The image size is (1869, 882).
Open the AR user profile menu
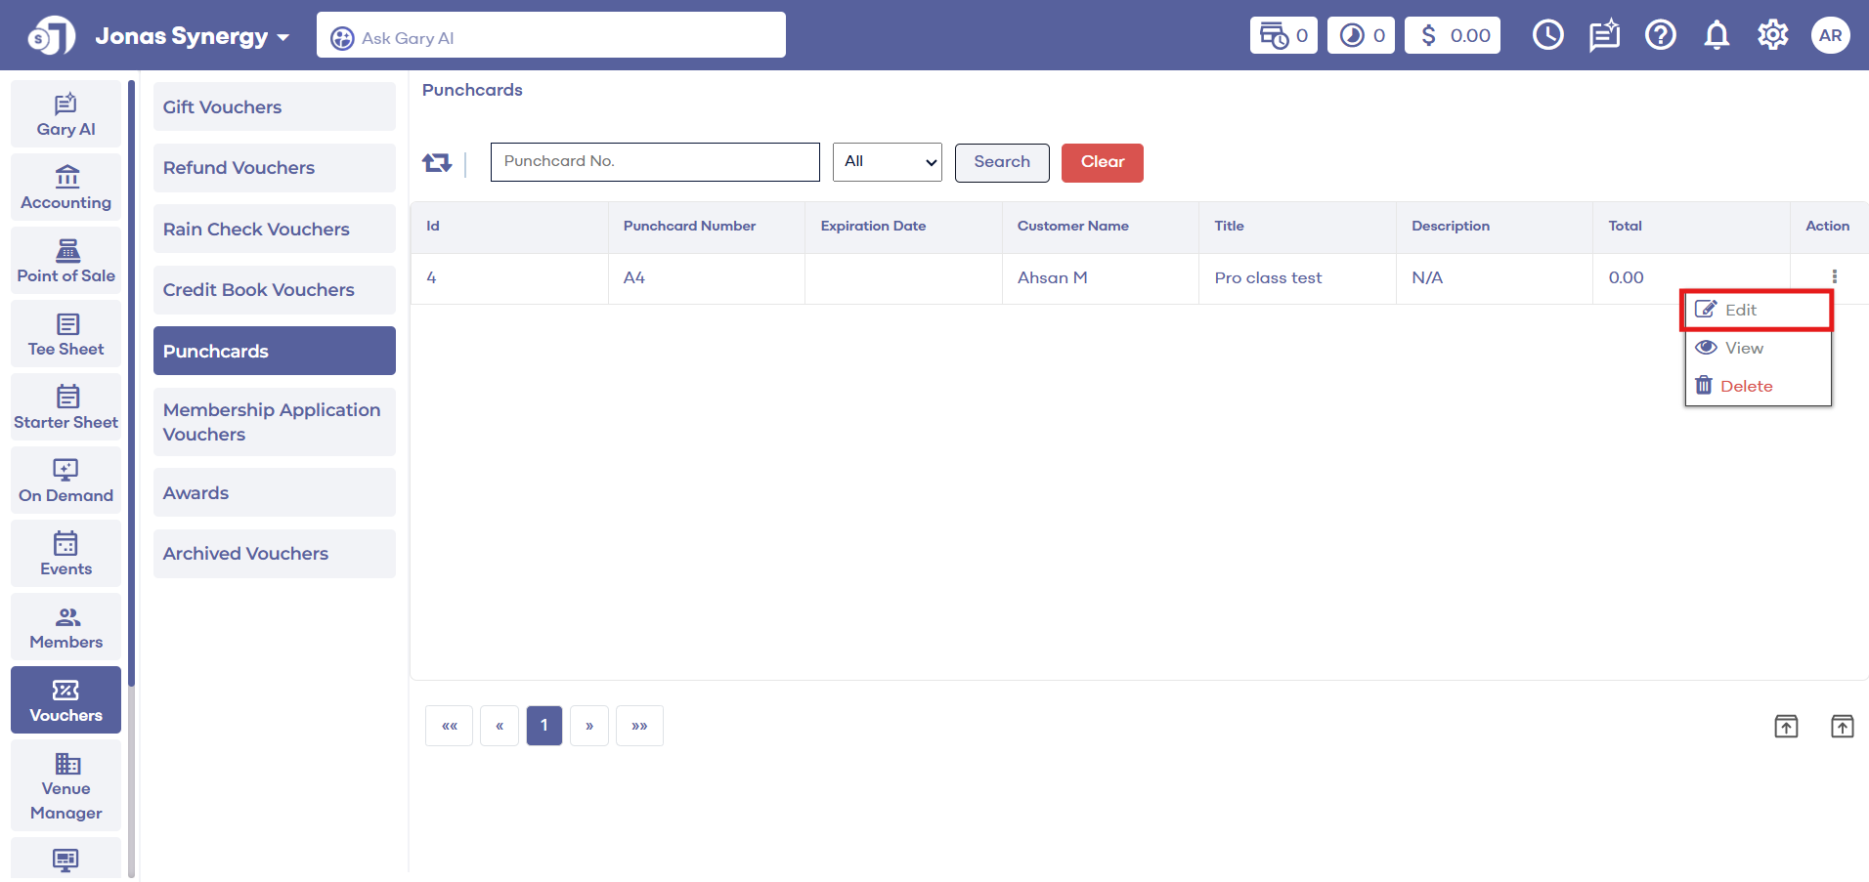[x=1830, y=36]
